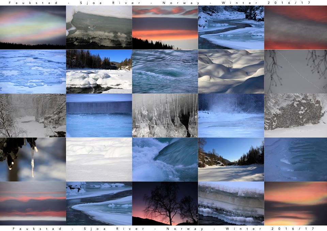Select the grey snow with animal tracks photo
Image resolution: width=327 pixels, height=231 pixels.
pyautogui.click(x=296, y=71)
